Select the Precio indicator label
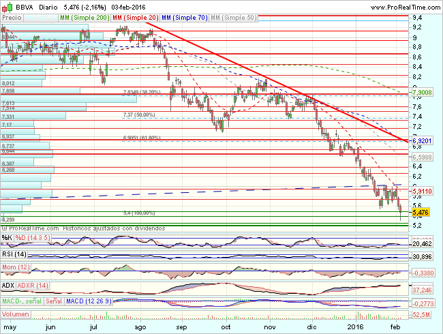Screen dimensions: 443x334 (12, 18)
